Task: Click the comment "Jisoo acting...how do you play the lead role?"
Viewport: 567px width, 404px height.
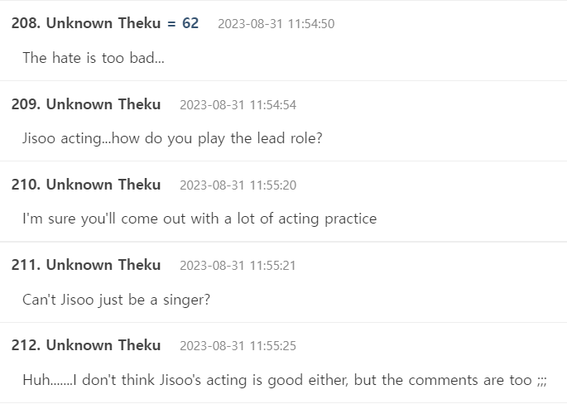Action: (172, 138)
